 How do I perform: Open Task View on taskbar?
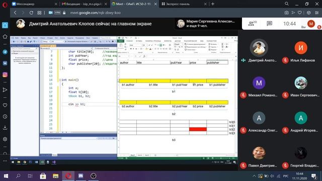[30, 176]
